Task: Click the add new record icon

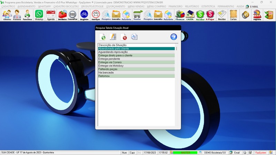Action: 102,37
